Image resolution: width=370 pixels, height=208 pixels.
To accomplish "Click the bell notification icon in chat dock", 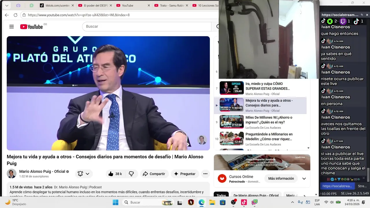I will click(x=336, y=179).
